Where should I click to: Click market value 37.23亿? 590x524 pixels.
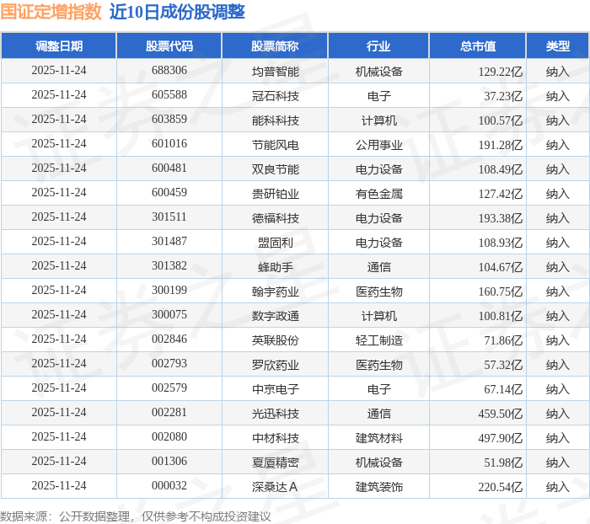tap(503, 96)
